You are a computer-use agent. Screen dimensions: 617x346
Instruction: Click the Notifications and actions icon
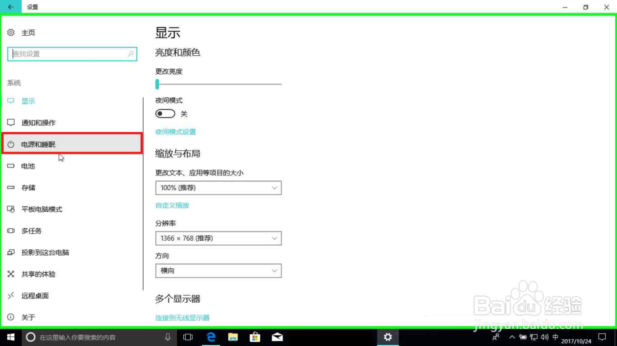pyautogui.click(x=11, y=123)
